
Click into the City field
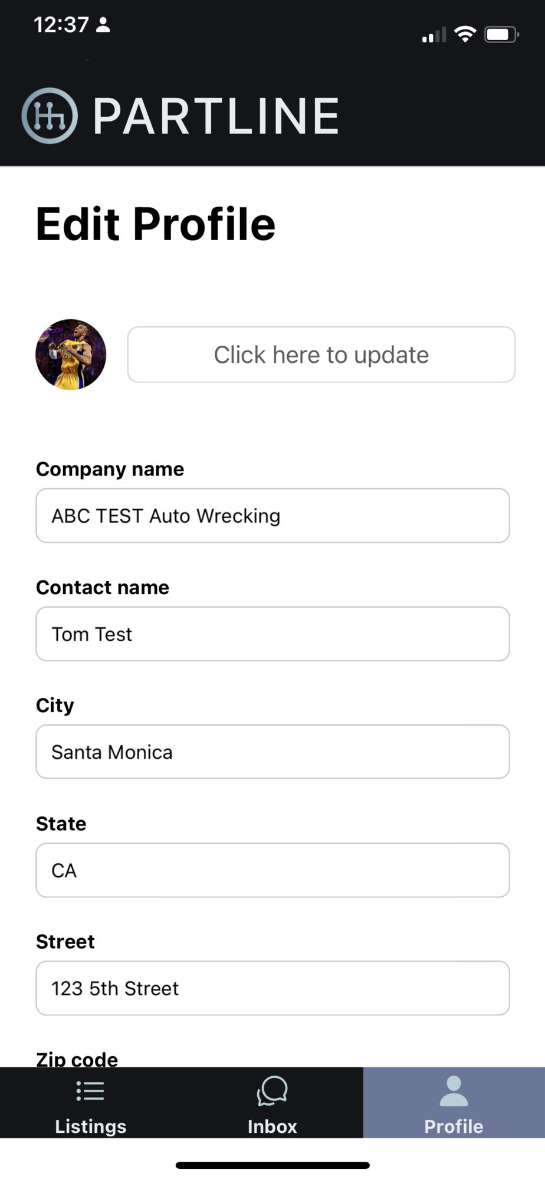[272, 752]
